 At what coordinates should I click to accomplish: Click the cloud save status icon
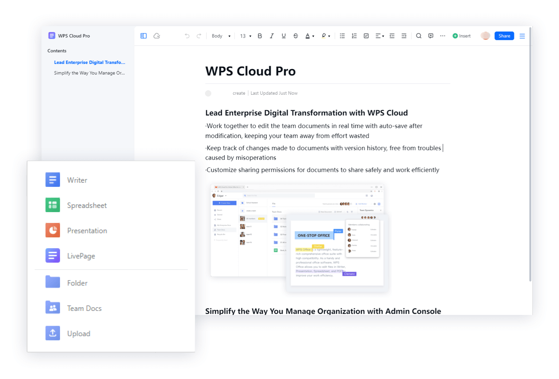pyautogui.click(x=157, y=36)
